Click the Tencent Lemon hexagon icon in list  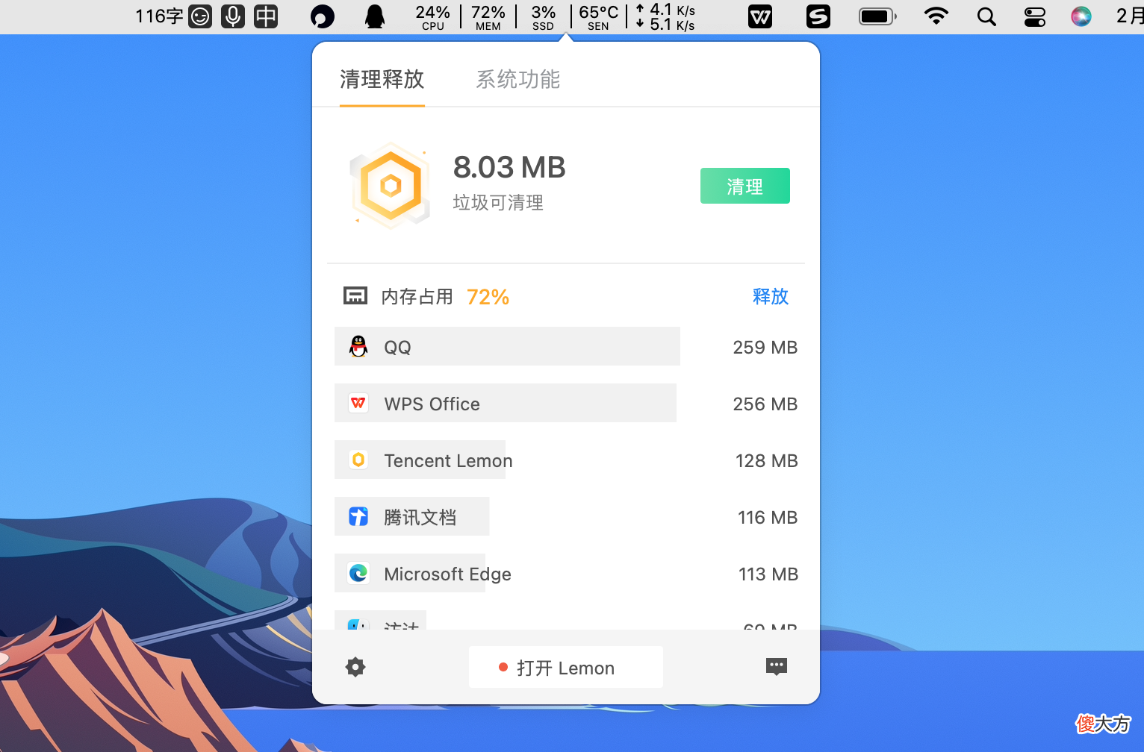[358, 460]
